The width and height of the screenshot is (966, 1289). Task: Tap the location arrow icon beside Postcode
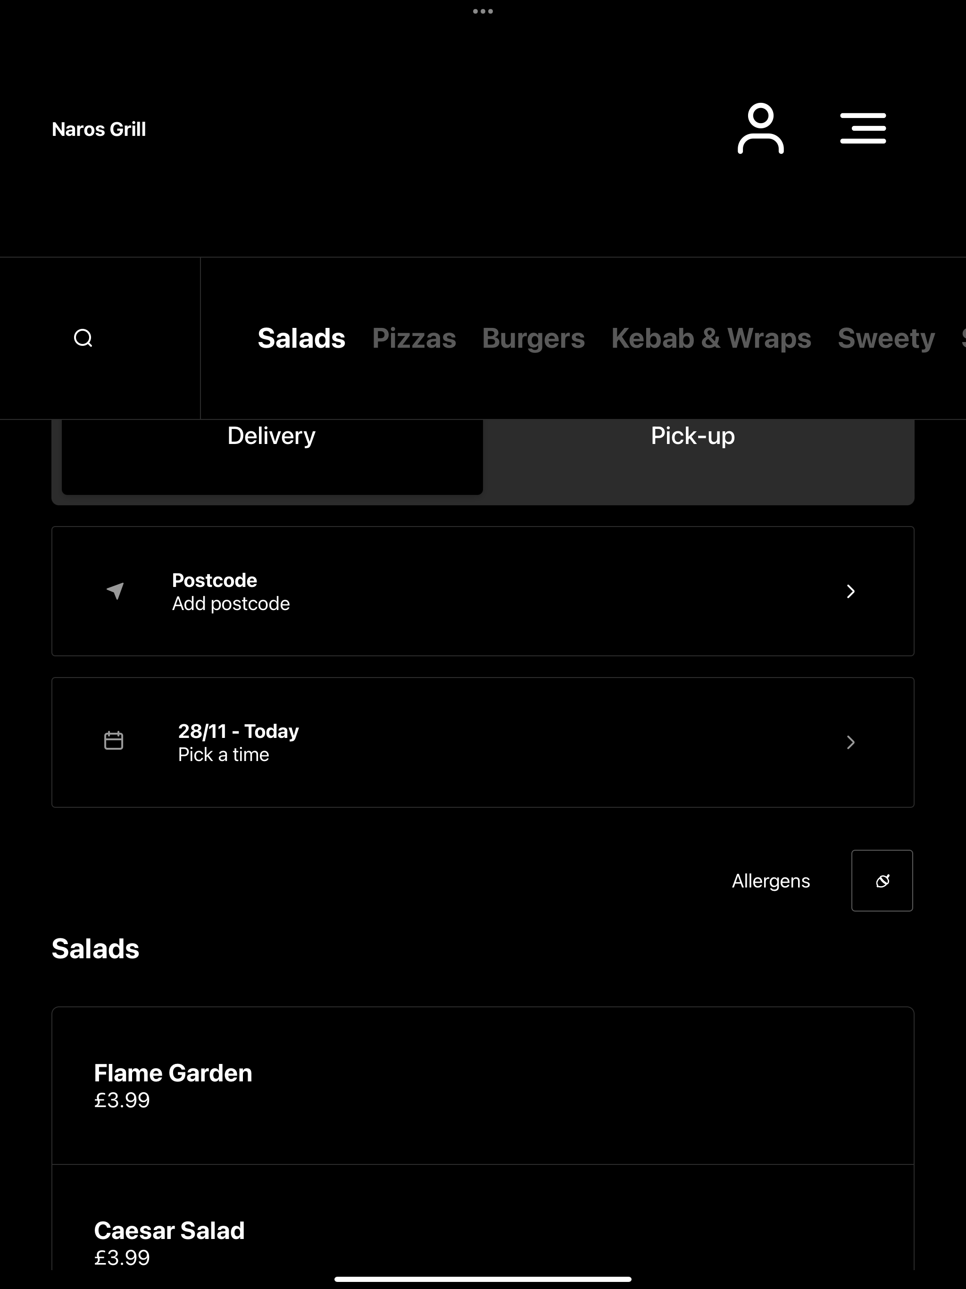(116, 591)
